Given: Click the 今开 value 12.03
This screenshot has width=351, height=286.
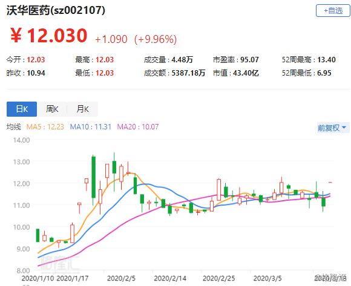Looking at the screenshot, I should pyautogui.click(x=36, y=60).
